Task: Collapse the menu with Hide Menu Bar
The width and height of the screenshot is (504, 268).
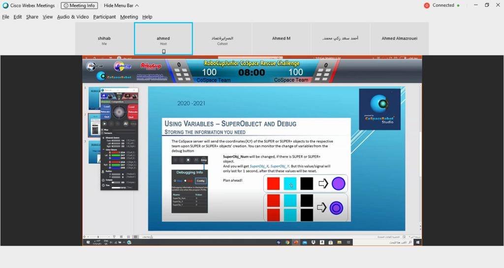Action: [x=121, y=5]
